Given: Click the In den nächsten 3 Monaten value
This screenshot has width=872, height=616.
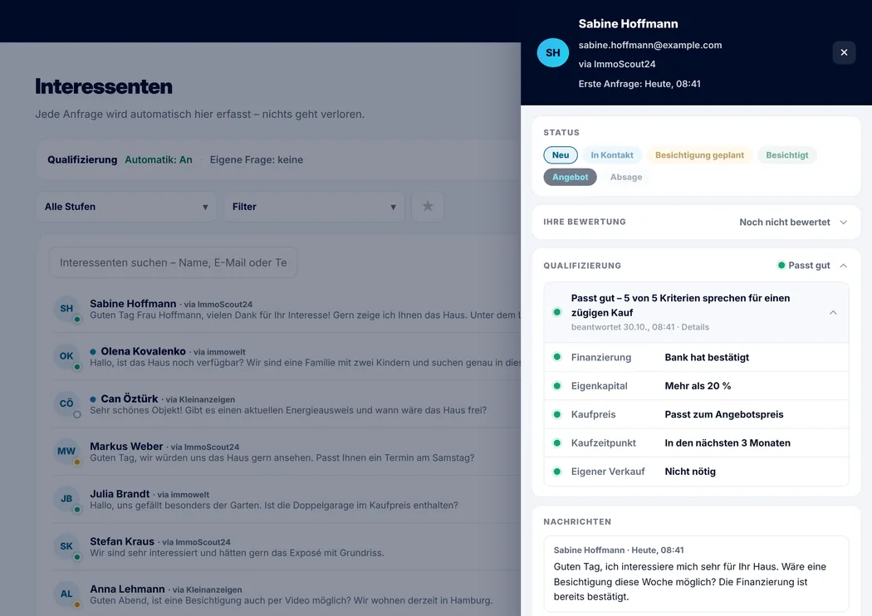Looking at the screenshot, I should pyautogui.click(x=727, y=443).
